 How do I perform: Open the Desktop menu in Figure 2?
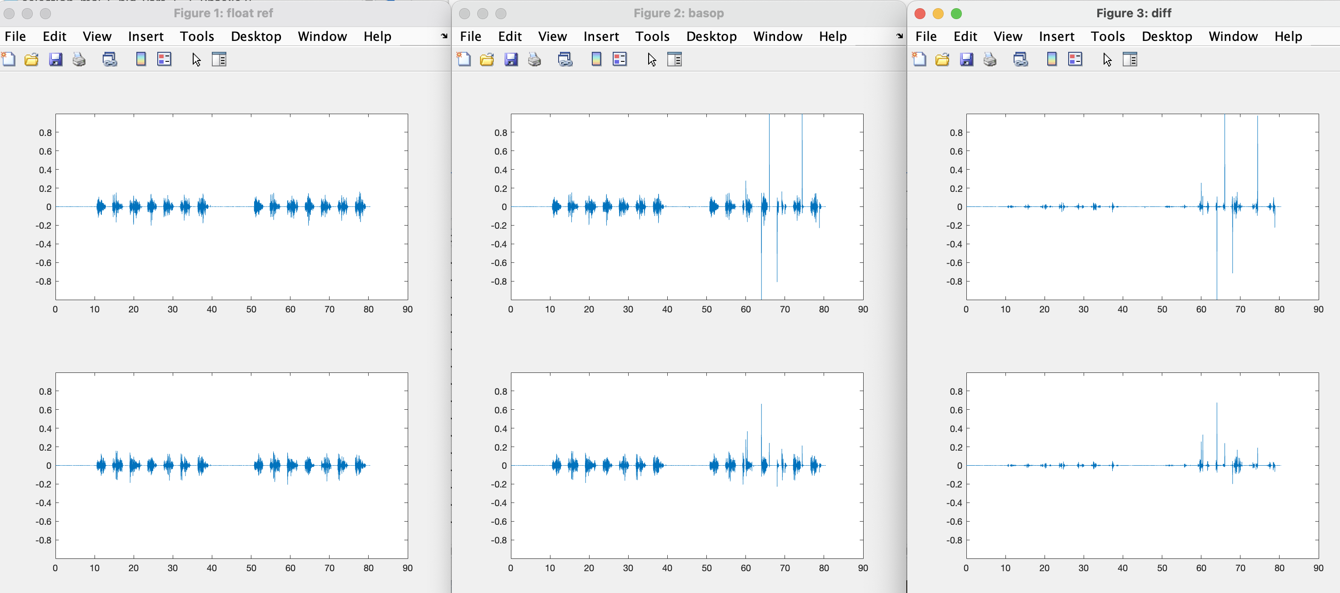coord(711,36)
